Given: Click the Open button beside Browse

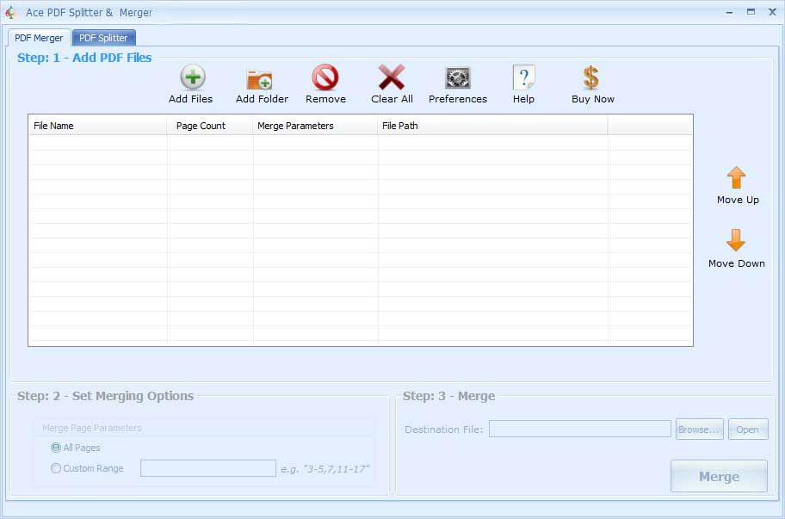Looking at the screenshot, I should [x=747, y=429].
